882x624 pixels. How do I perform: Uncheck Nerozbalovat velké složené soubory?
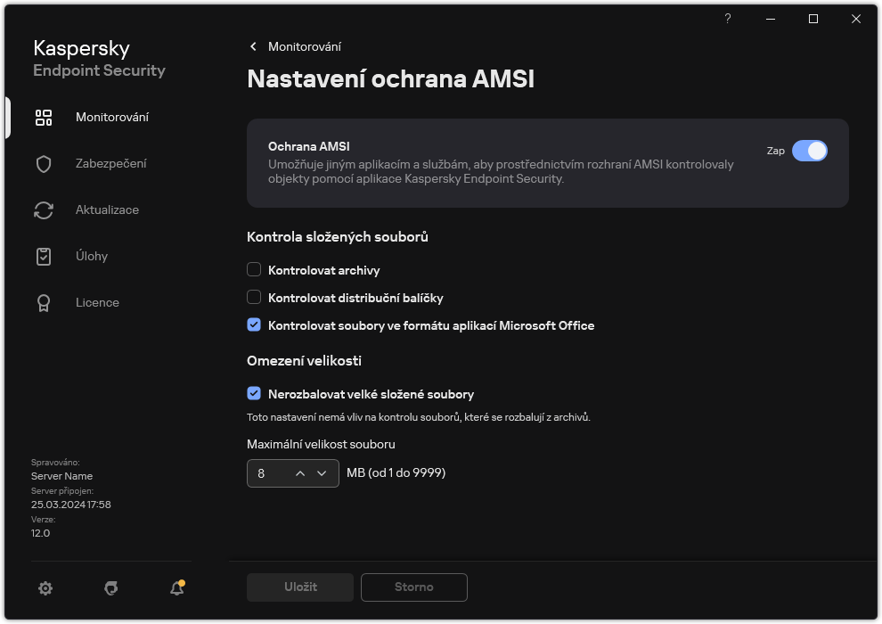coord(254,394)
